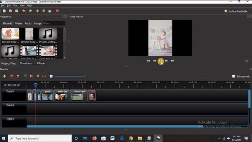252x142 pixels.
Task: Click the project files scrollbar down arrow
Action: (x=65, y=57)
